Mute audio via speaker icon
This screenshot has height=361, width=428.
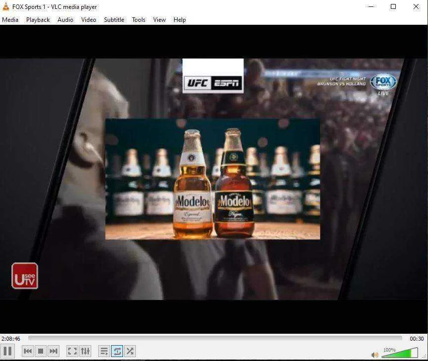pos(375,355)
